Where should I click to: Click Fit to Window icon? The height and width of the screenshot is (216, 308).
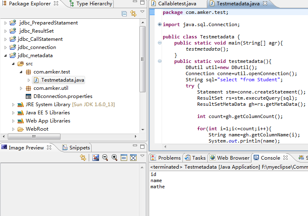point(133,158)
